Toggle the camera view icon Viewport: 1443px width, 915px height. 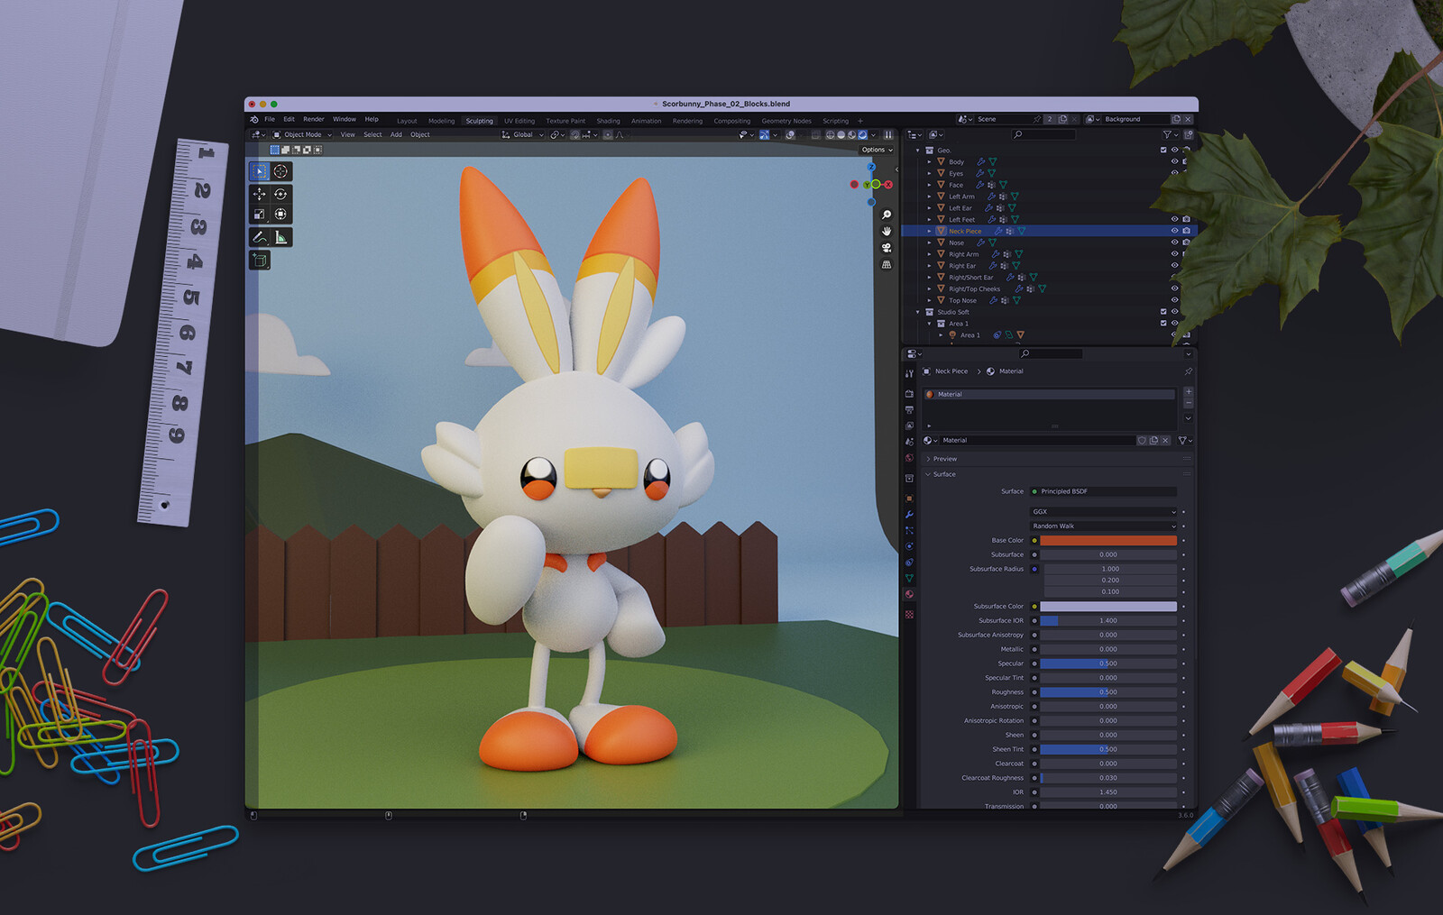pos(887,248)
